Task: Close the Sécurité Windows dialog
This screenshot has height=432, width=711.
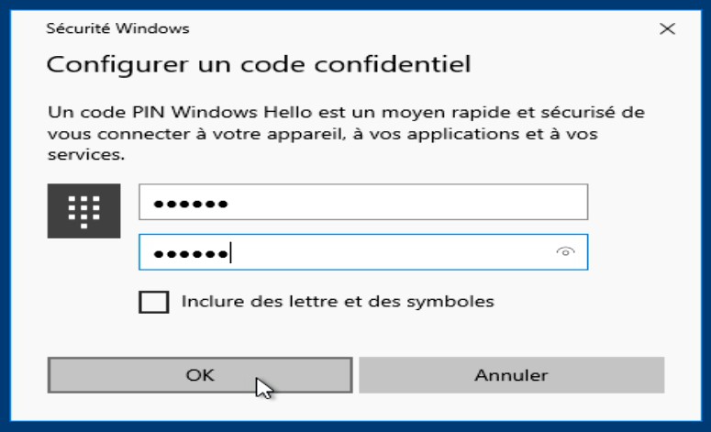Action: [x=667, y=28]
